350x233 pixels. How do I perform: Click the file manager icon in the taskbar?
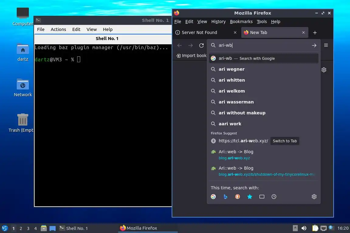[44, 228]
